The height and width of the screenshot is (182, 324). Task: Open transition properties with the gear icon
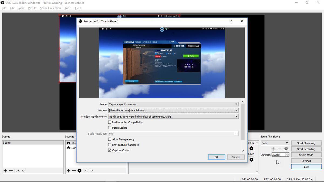[x=286, y=149]
